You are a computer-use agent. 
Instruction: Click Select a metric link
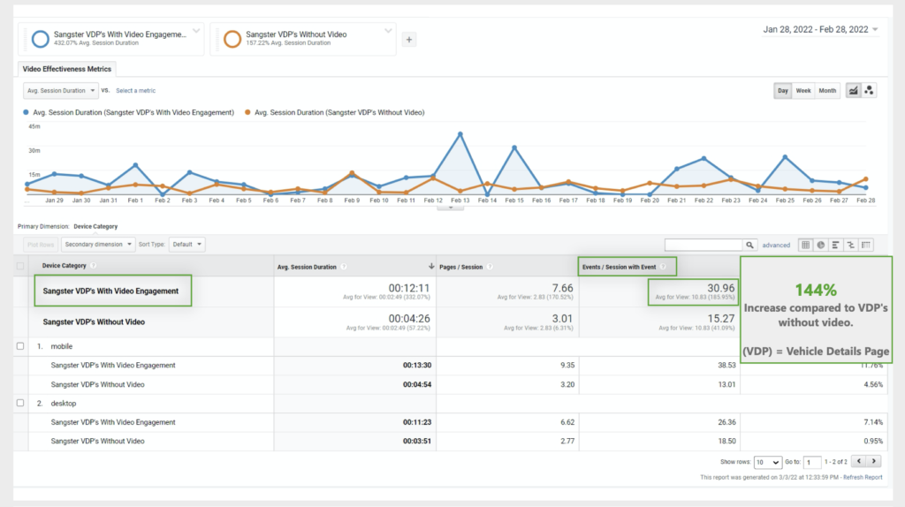click(x=135, y=91)
